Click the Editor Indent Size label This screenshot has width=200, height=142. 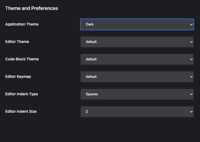tap(21, 111)
